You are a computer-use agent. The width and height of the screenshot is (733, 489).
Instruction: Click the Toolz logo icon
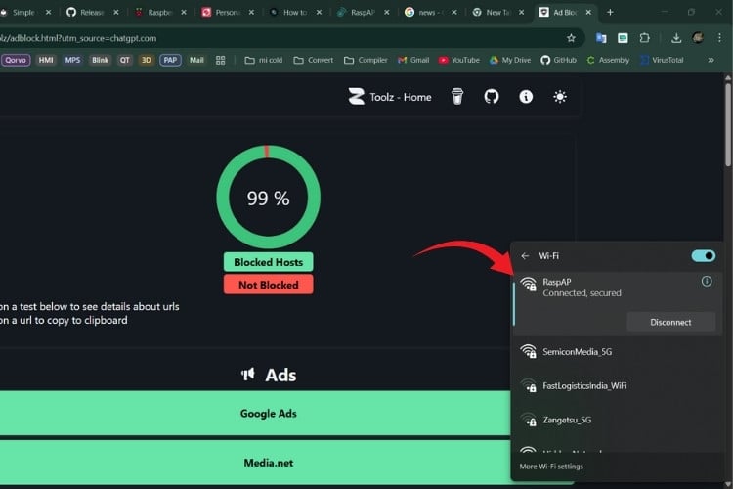pos(356,97)
